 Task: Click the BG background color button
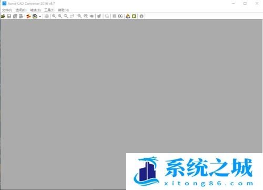click(120, 16)
